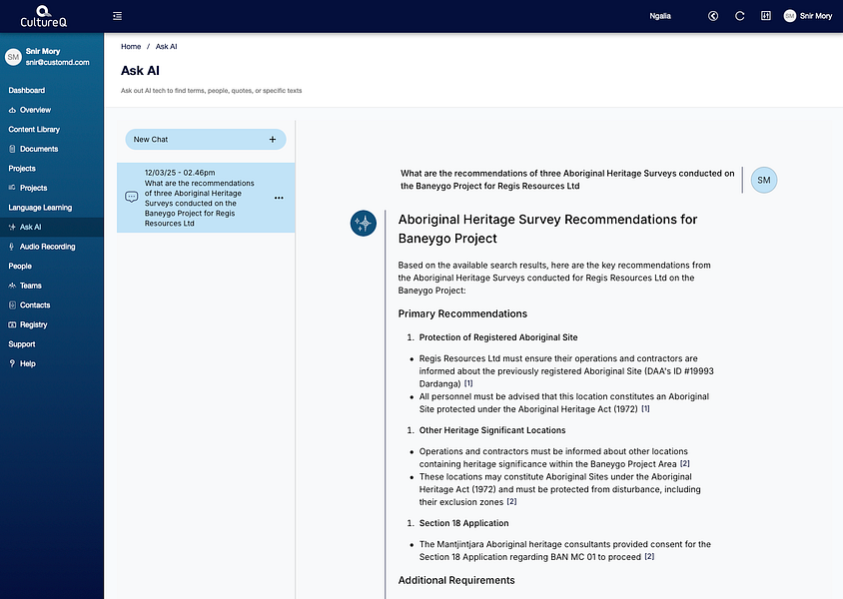Click the Support section label
Image resolution: width=843 pixels, height=599 pixels.
22,344
